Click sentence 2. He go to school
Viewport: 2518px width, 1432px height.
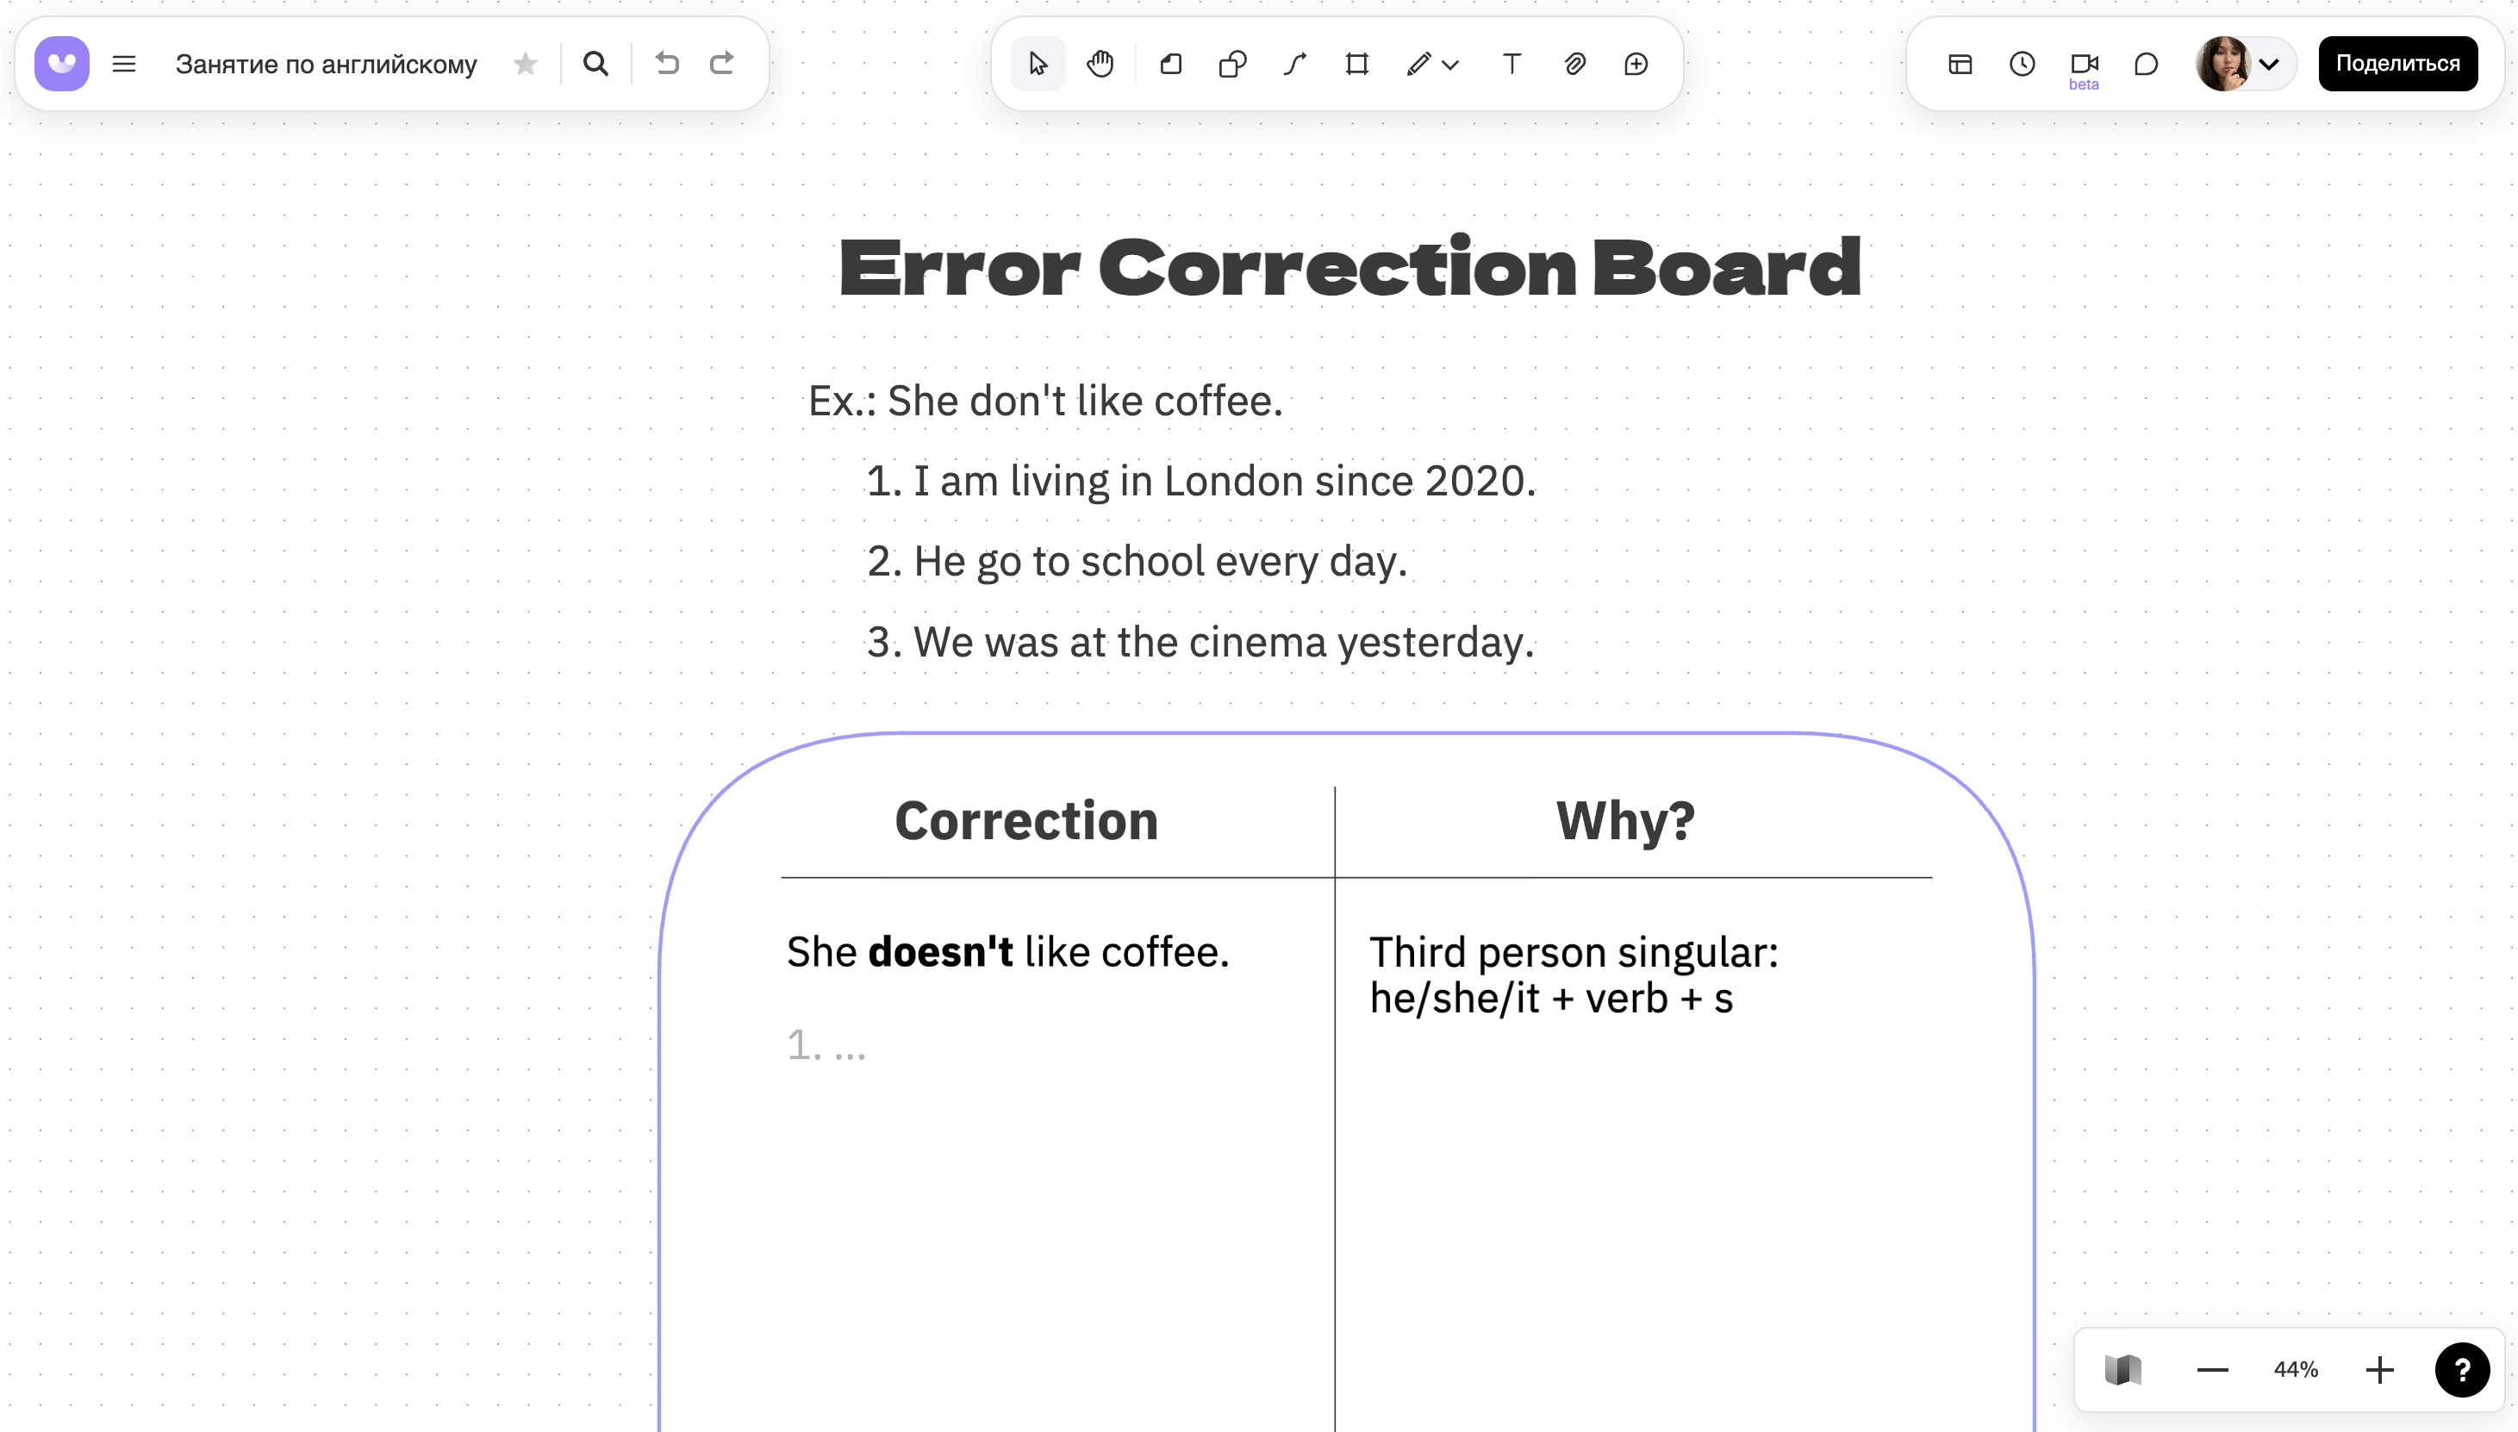click(x=1136, y=562)
